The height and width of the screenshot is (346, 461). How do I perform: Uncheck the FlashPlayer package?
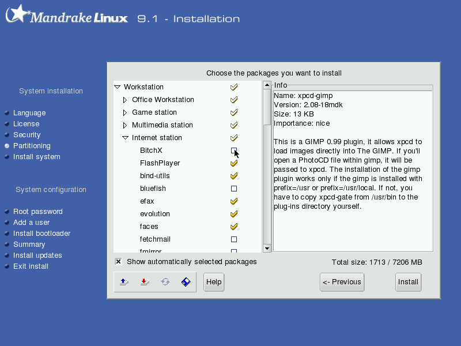234,163
